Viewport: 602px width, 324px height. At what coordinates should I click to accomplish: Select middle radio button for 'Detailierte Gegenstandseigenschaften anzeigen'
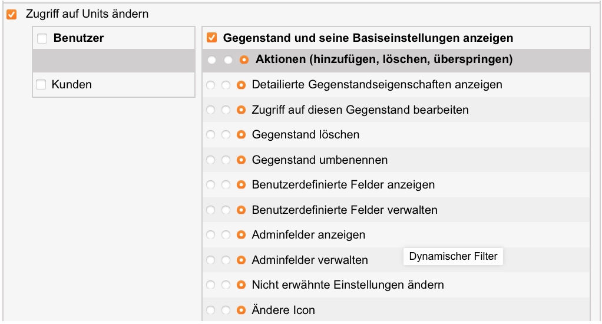pyautogui.click(x=226, y=85)
